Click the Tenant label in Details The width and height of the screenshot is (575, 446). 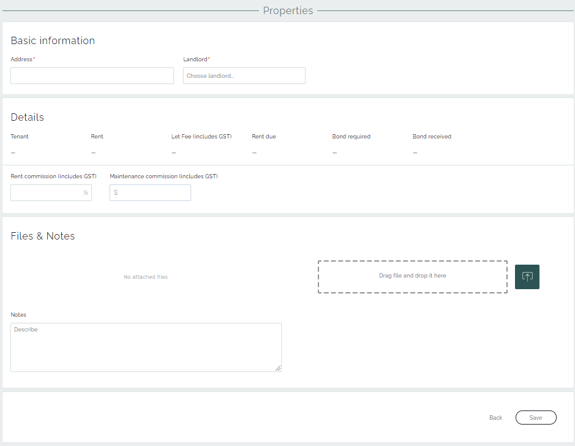coord(20,137)
